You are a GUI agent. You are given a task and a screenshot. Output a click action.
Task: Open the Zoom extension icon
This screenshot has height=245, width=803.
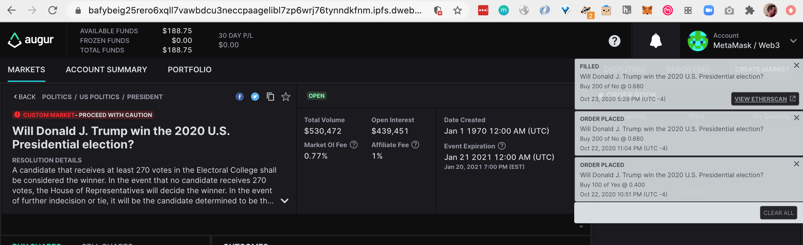(x=709, y=10)
